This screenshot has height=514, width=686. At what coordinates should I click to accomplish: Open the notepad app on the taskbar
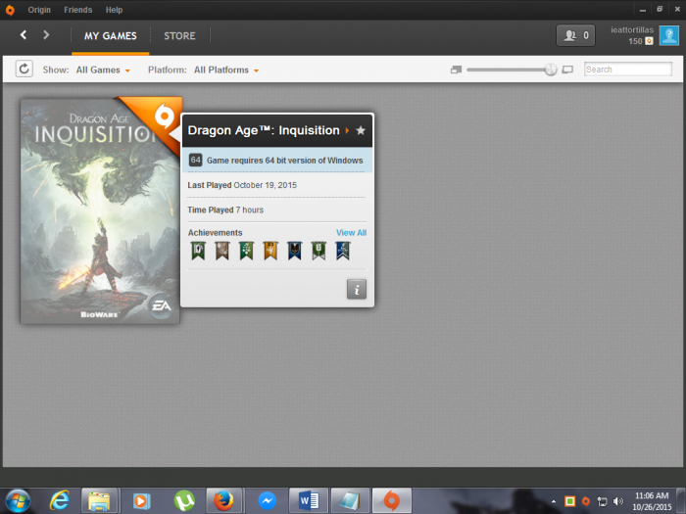[350, 501]
